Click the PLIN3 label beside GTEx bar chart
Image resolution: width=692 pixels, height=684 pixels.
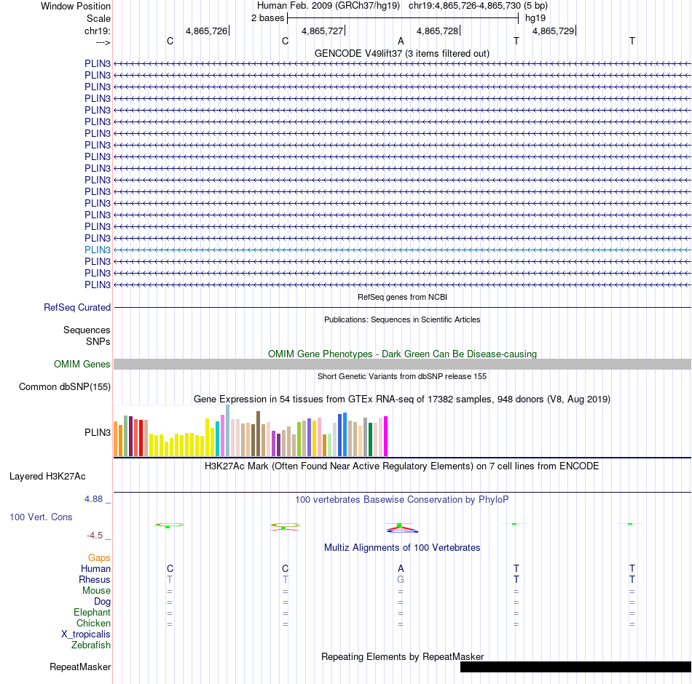click(98, 433)
